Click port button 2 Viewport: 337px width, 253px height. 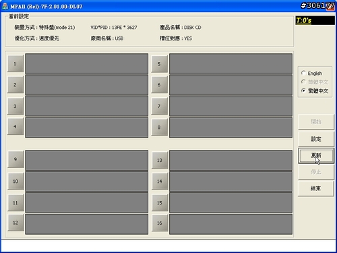click(x=16, y=85)
